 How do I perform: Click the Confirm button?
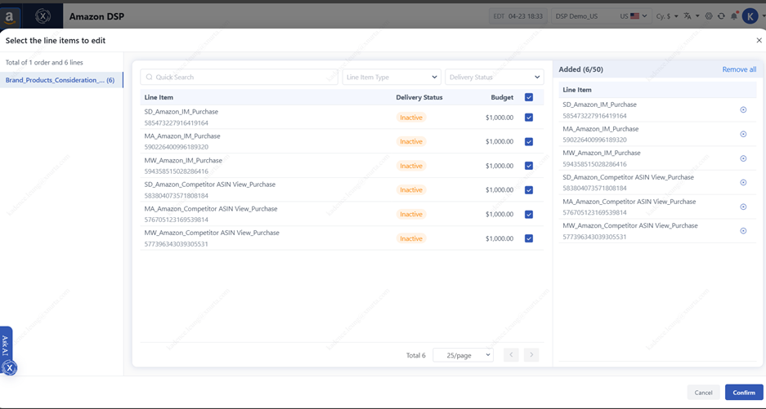(x=743, y=393)
